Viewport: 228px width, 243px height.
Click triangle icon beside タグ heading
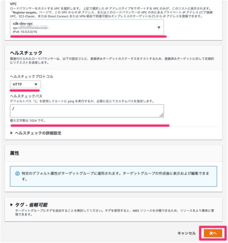coord(12,205)
